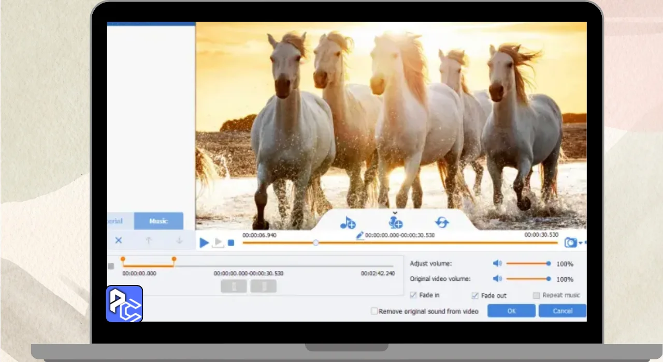The height and width of the screenshot is (362, 663).
Task: Click the Adjust volume slider
Action: pos(528,264)
